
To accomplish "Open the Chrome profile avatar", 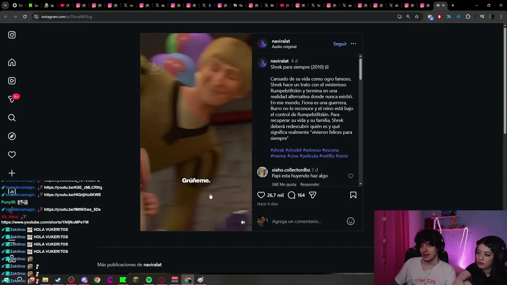I will point(492,17).
